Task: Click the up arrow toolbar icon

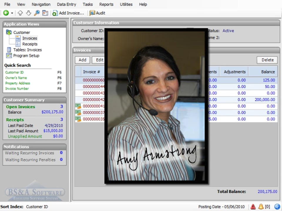Action: pyautogui.click(x=20, y=13)
